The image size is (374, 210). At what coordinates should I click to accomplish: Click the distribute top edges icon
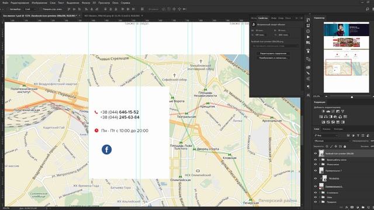(x=105, y=9)
